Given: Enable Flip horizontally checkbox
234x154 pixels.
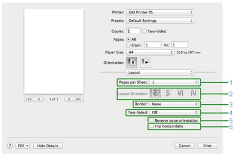Looking at the screenshot, I should (x=152, y=126).
